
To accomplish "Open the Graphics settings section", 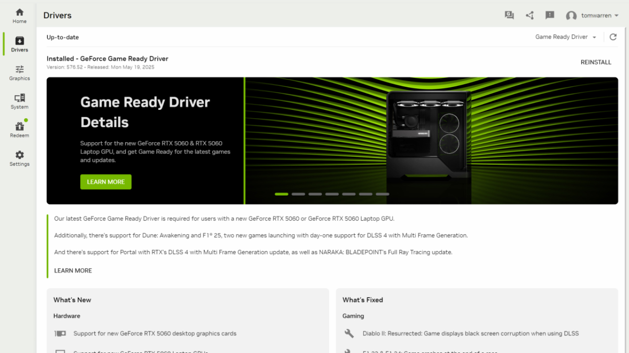I will [x=20, y=73].
